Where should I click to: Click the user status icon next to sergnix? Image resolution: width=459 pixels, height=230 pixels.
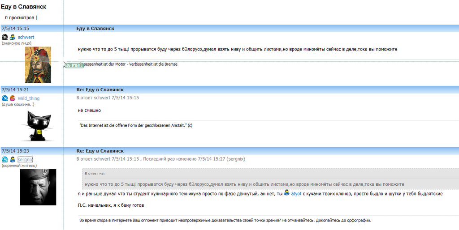(x=13, y=159)
